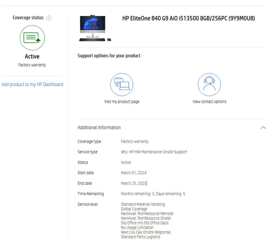This screenshot has height=242, width=273.
Task: Click the Next Cov Day Onsite Response line
Action: (x=146, y=232)
